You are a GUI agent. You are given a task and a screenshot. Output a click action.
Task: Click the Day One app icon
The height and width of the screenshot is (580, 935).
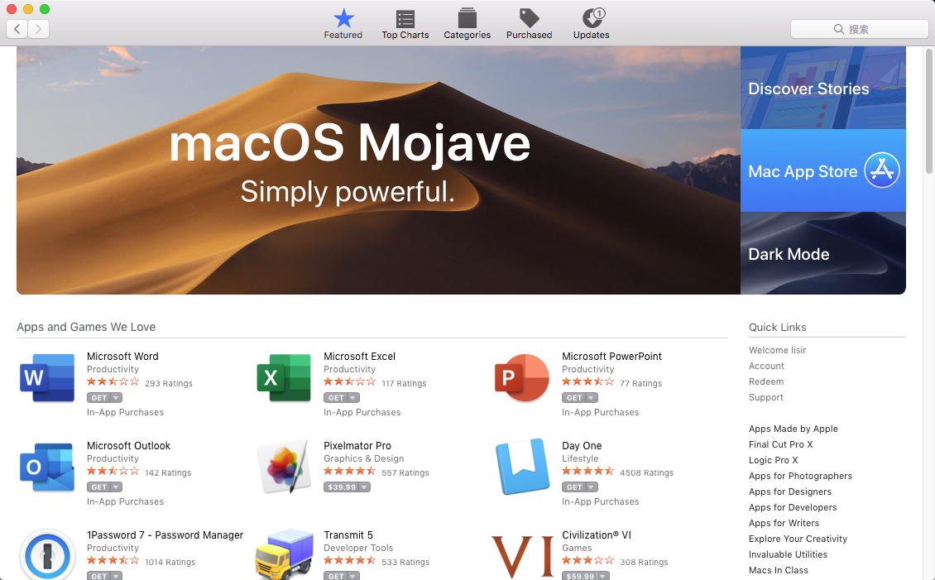pos(522,467)
